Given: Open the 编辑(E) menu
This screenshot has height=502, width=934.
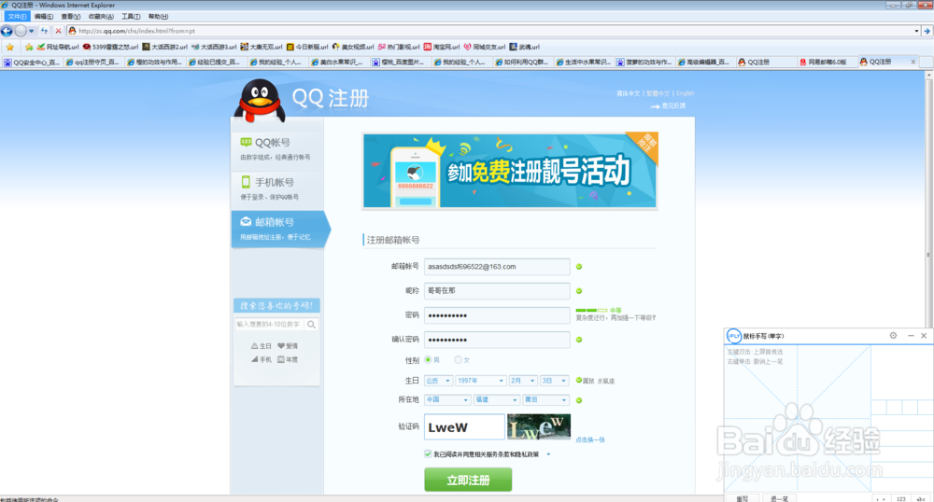Looking at the screenshot, I should click(44, 17).
